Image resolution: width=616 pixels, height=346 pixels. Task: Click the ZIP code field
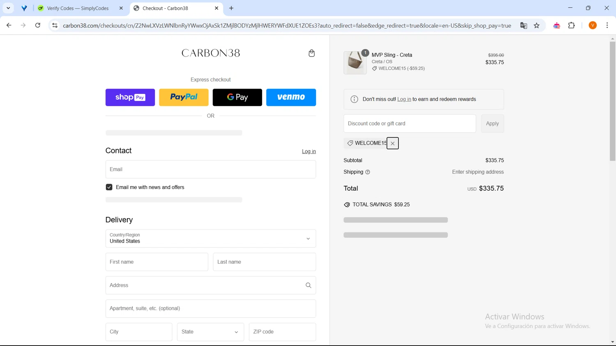coord(283,332)
